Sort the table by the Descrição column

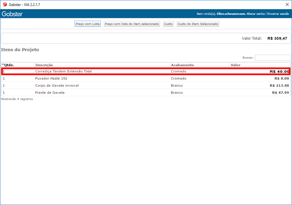coord(44,65)
